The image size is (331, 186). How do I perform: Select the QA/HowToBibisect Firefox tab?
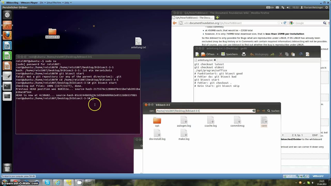click(193, 18)
